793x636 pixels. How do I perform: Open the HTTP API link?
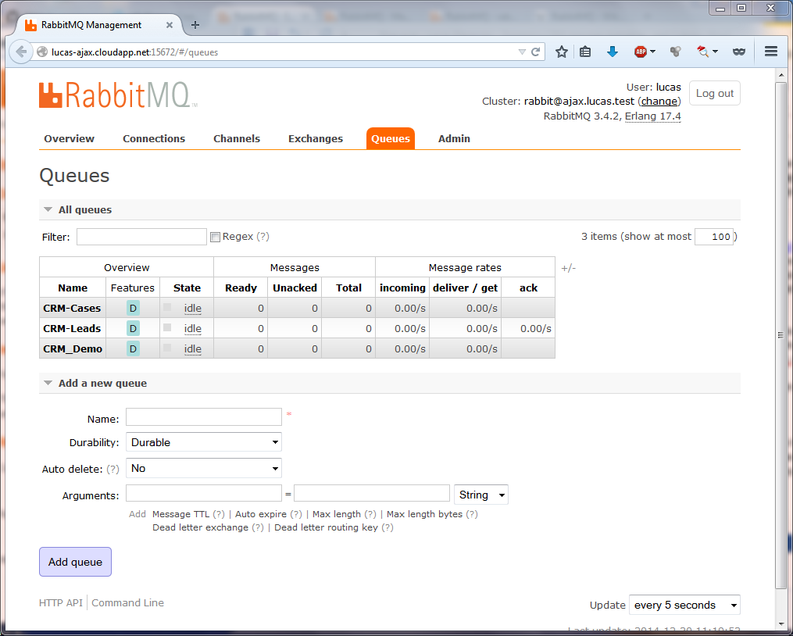(61, 602)
